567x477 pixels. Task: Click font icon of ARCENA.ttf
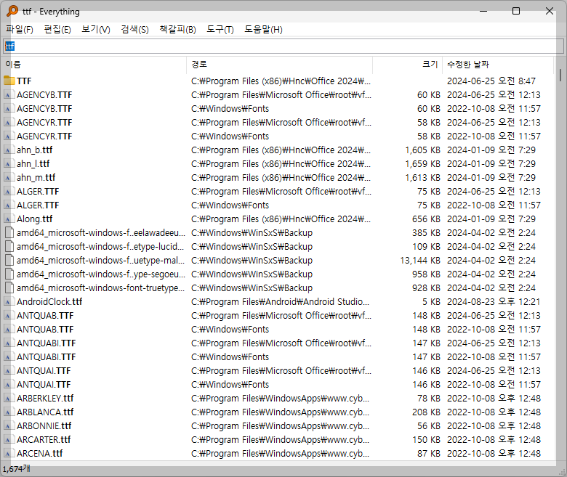(x=8, y=453)
